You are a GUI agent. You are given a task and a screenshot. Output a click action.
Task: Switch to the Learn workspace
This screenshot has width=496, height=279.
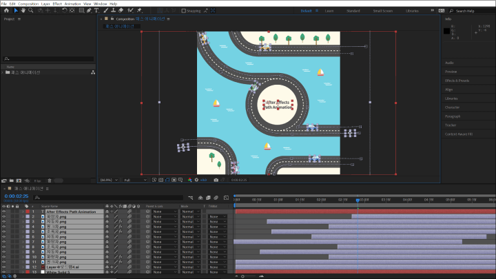pos(329,11)
